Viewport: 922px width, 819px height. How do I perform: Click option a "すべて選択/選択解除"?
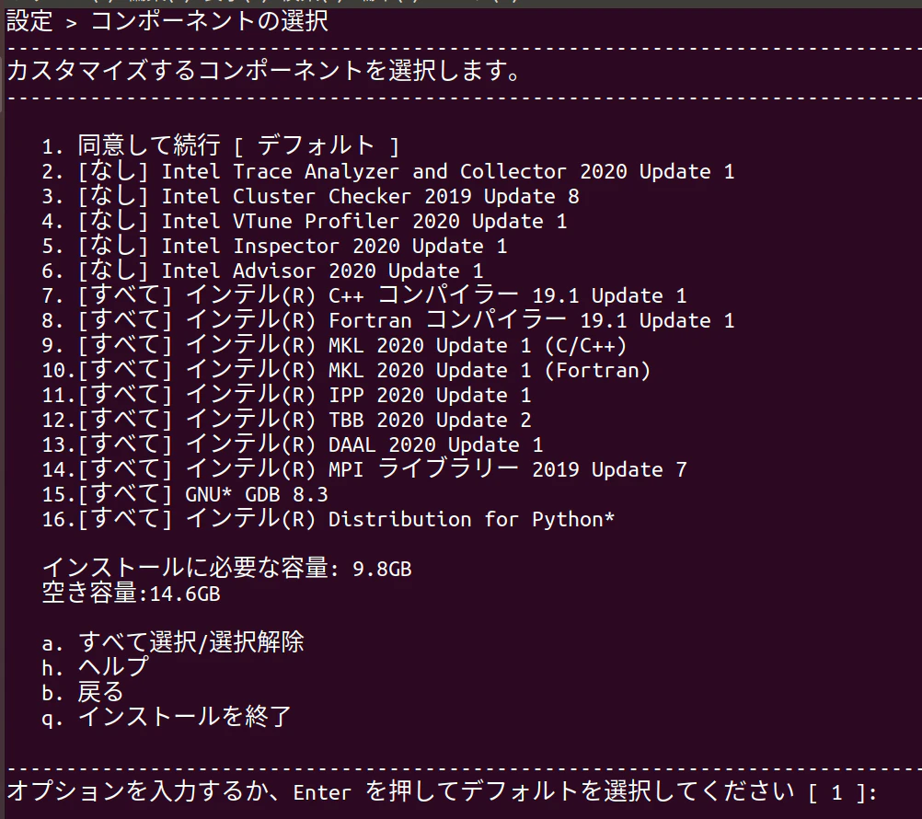tap(173, 642)
